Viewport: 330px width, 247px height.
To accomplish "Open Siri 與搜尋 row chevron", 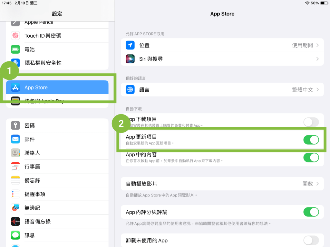I will (317, 59).
